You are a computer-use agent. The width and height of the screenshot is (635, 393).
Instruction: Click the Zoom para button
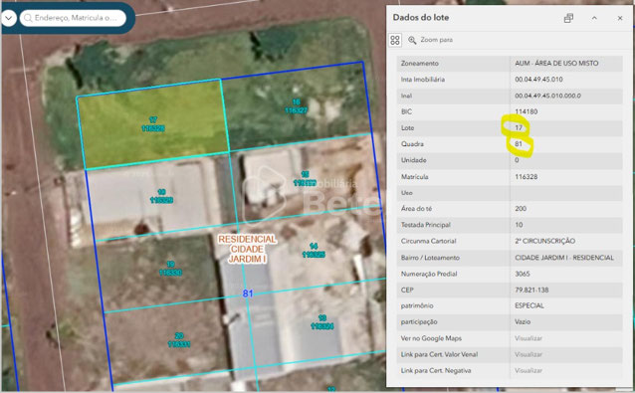(x=431, y=40)
